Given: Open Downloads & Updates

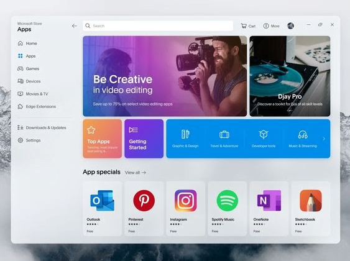Looking at the screenshot, I should (x=42, y=127).
